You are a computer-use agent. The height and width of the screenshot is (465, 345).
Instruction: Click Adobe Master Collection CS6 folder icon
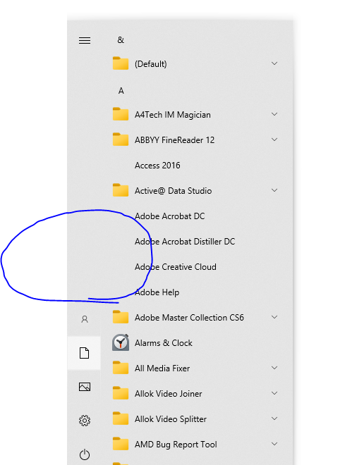click(x=121, y=317)
